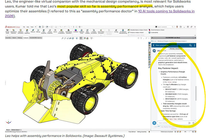Click Performance Assistant in status bar
This screenshot has width=206, height=140.
click(x=167, y=132)
